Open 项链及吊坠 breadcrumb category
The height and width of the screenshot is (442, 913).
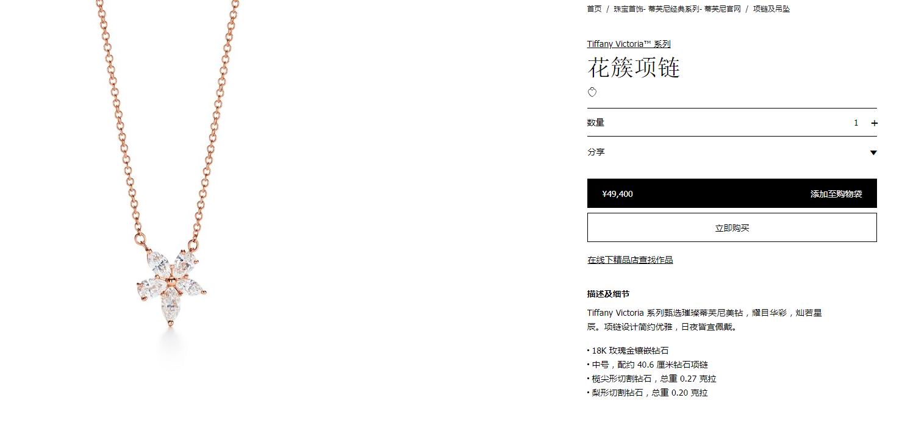pos(772,9)
